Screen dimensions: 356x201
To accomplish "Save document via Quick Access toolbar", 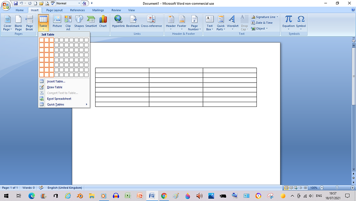I will pos(16,3).
